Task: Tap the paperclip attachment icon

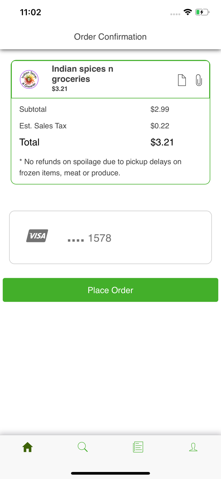Action: tap(199, 80)
